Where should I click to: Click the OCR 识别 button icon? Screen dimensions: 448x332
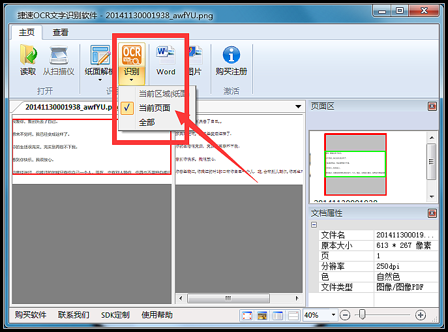(x=132, y=55)
